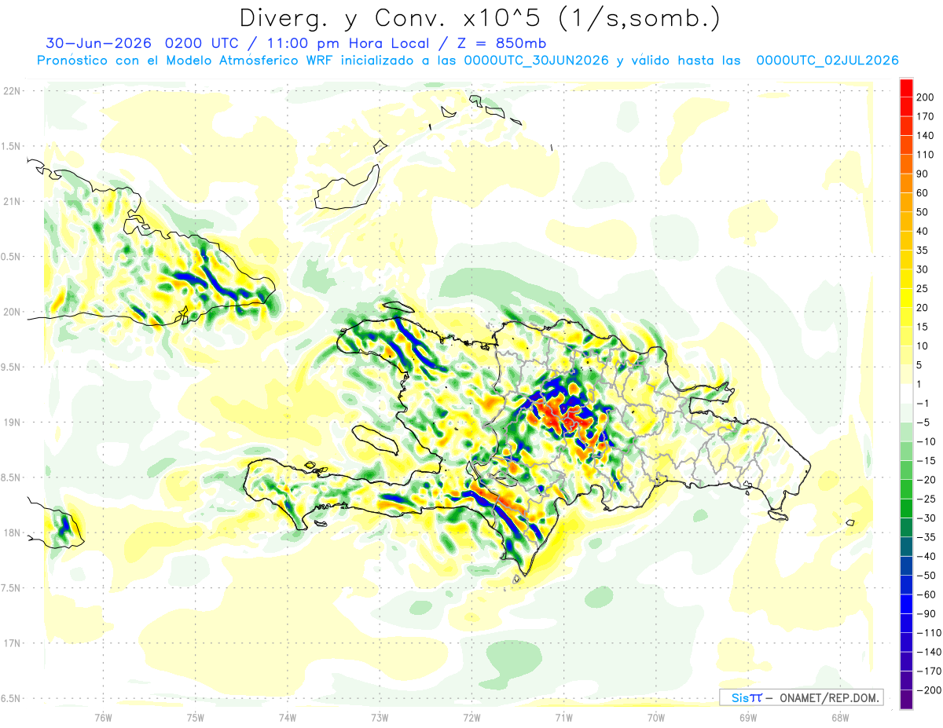Select the bottom purple swatch below -200
The width and height of the screenshot is (943, 728).
coord(906,699)
